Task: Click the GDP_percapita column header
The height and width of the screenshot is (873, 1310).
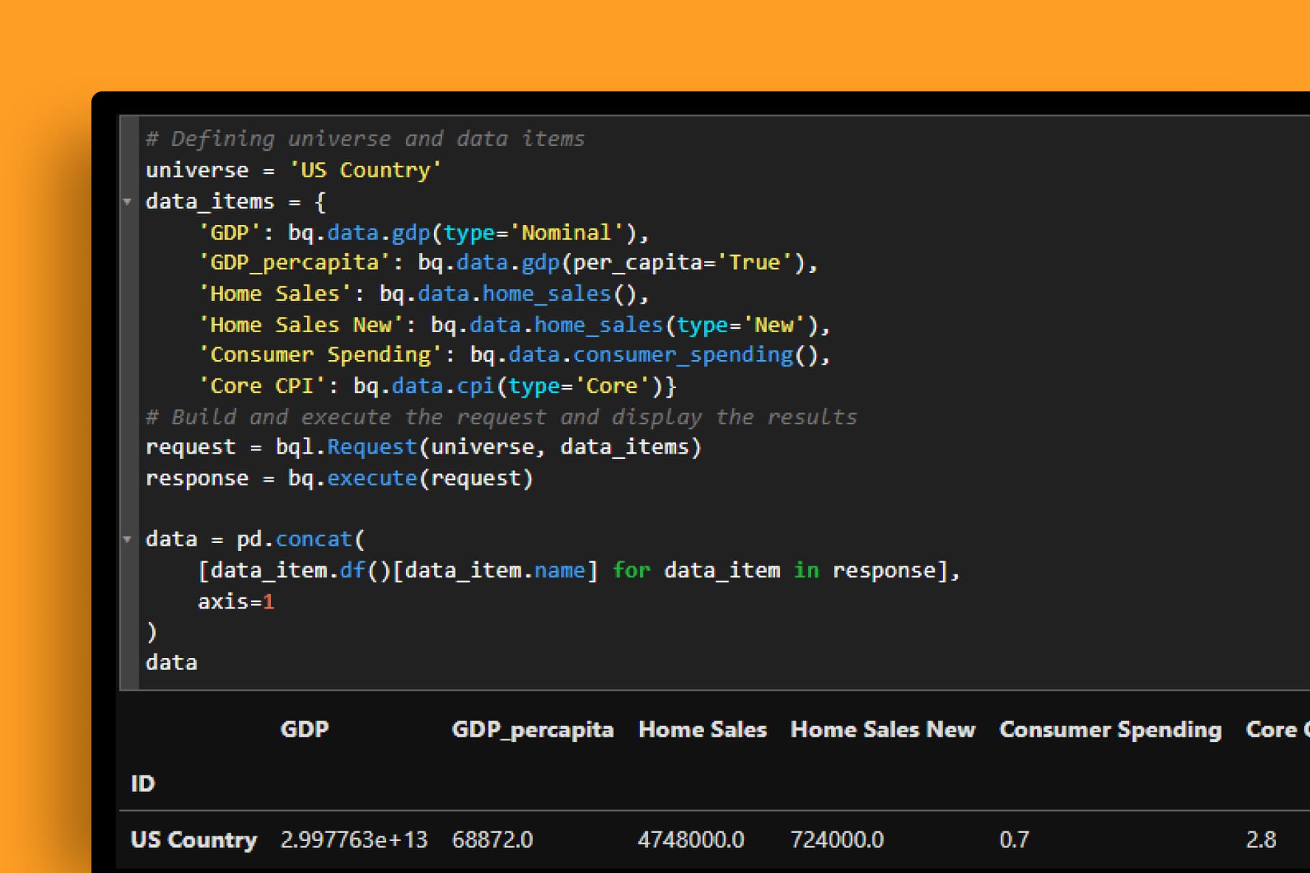Action: [532, 730]
